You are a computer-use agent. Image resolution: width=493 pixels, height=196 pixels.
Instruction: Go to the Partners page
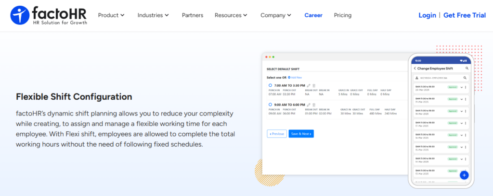(x=193, y=15)
